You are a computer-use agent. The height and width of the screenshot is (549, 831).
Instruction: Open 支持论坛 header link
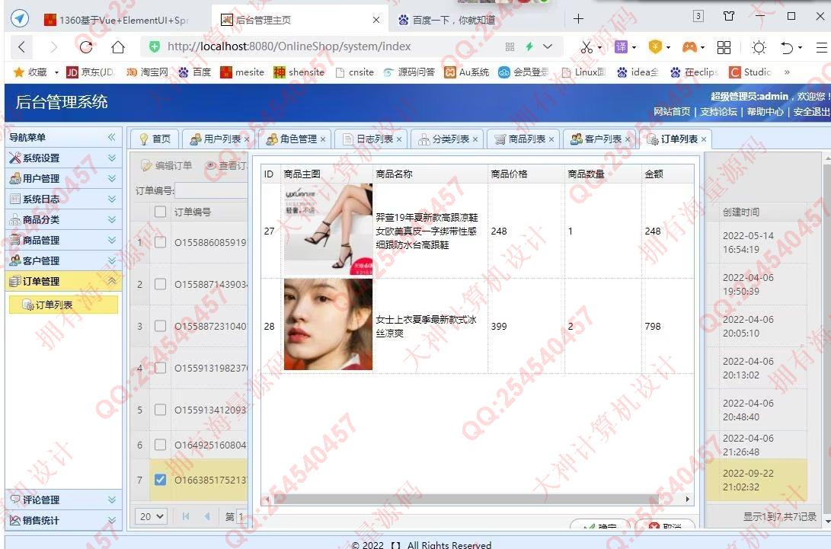[718, 111]
